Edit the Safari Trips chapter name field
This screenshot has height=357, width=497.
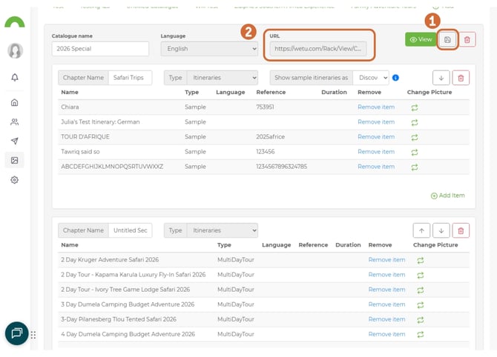(130, 78)
